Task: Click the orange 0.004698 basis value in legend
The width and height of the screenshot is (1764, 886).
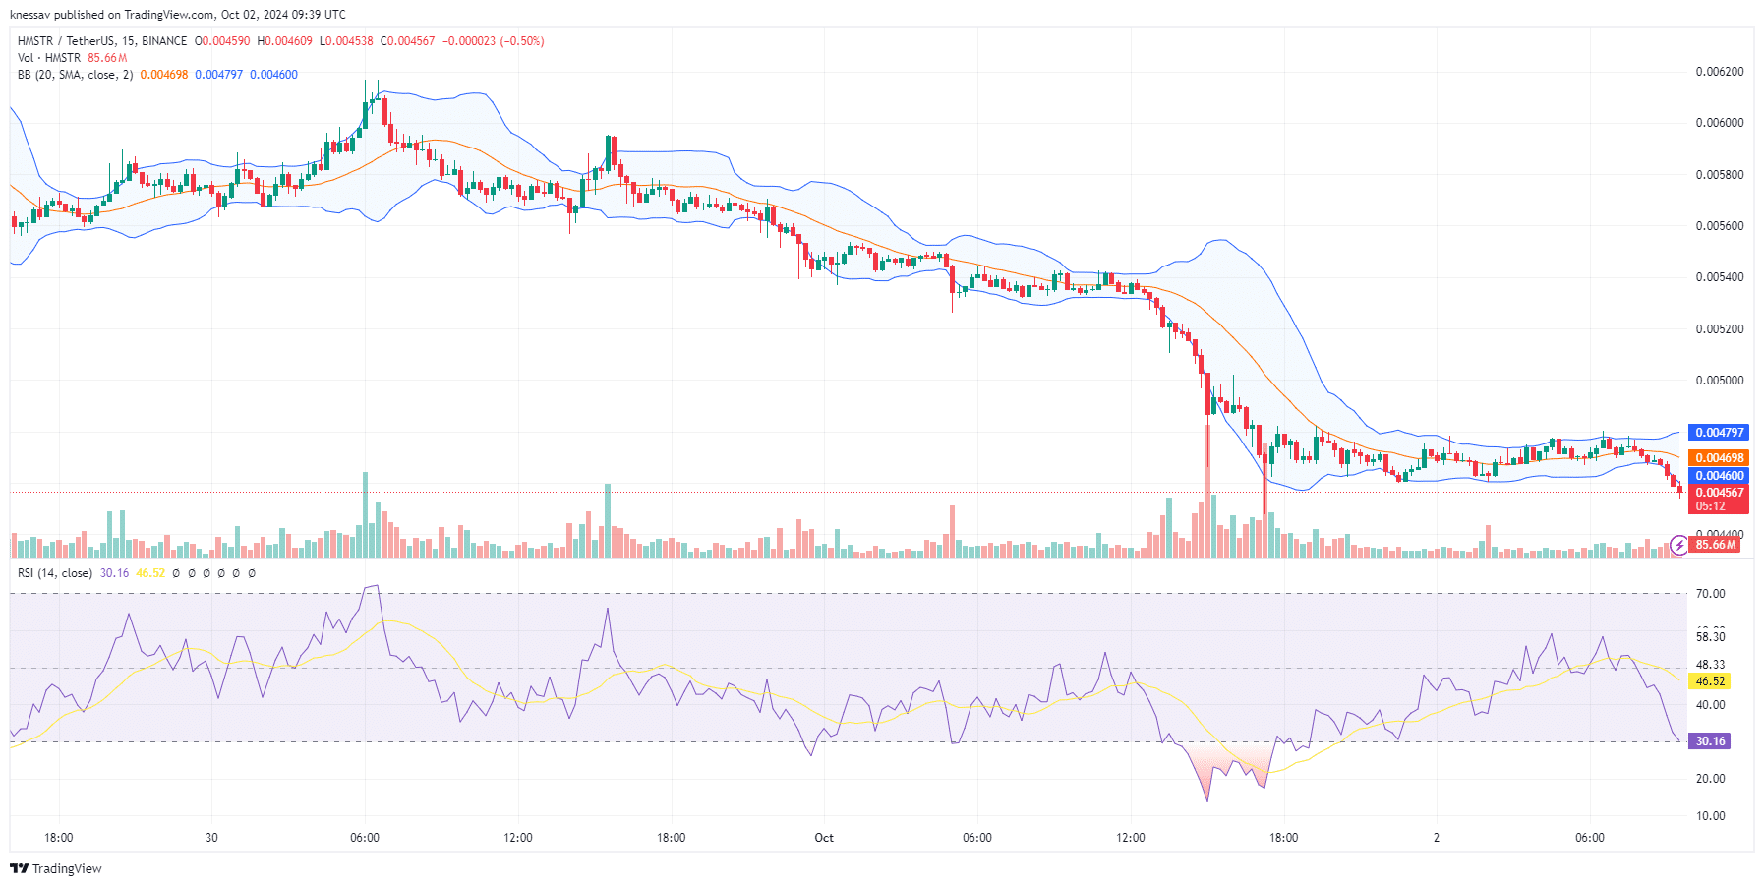Action: [x=163, y=75]
